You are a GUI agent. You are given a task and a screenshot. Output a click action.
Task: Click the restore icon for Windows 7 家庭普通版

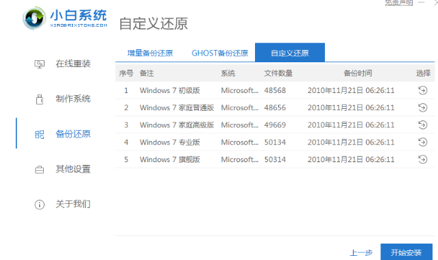(423, 107)
